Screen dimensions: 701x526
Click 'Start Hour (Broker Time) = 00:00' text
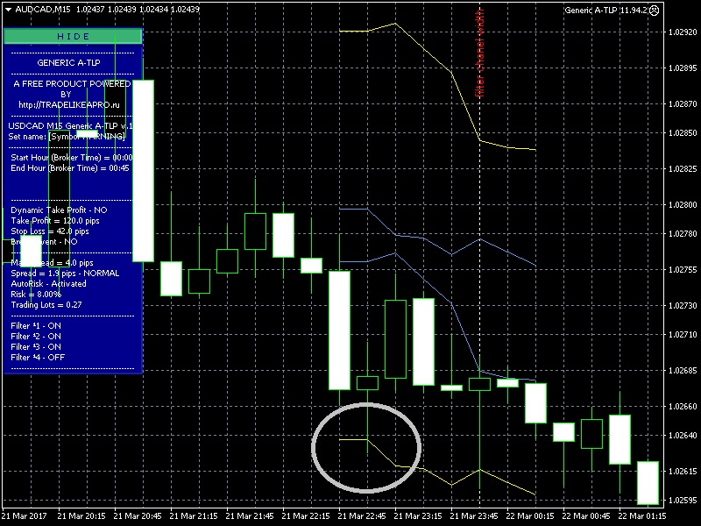(x=72, y=158)
